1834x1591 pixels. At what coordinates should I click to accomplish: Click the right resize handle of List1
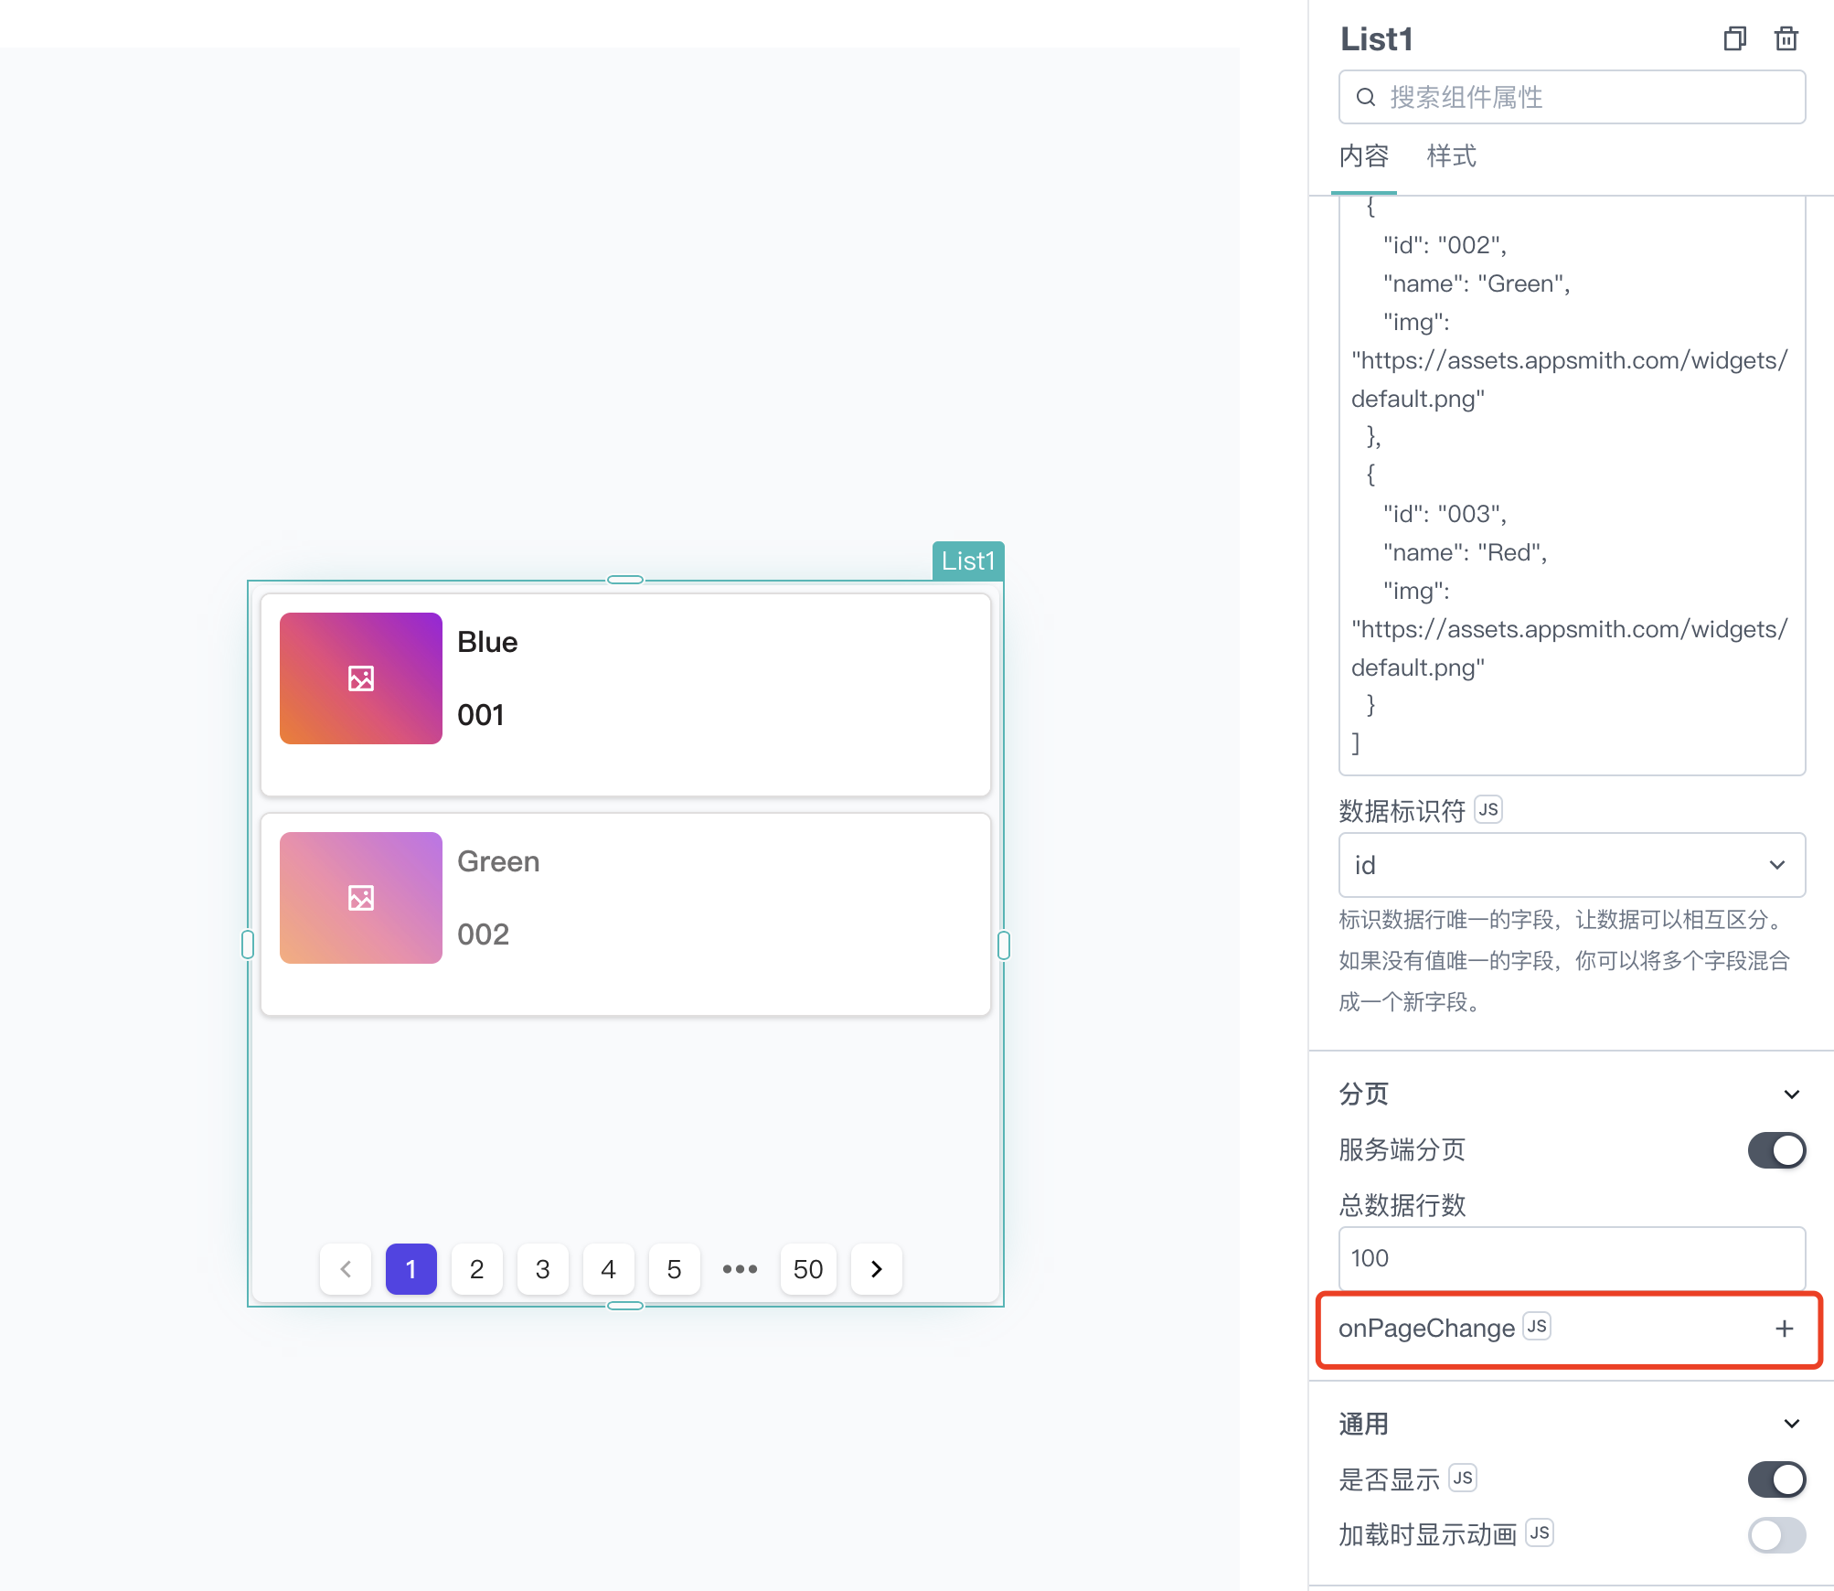[x=1004, y=945]
